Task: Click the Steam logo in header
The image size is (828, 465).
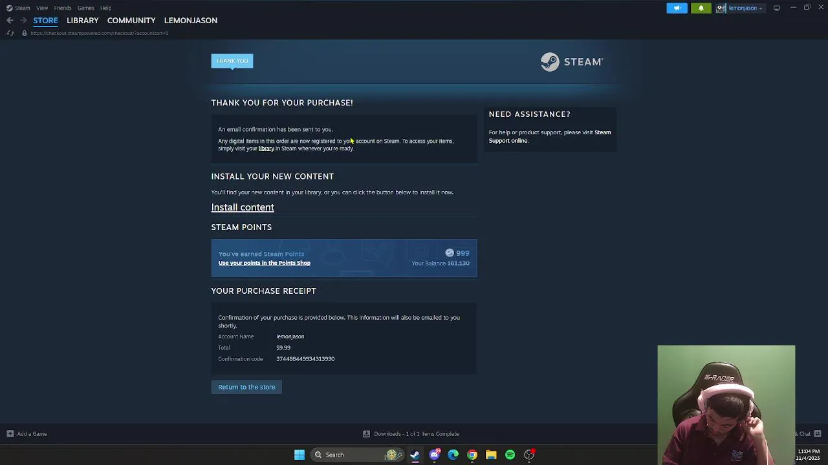Action: click(x=572, y=61)
